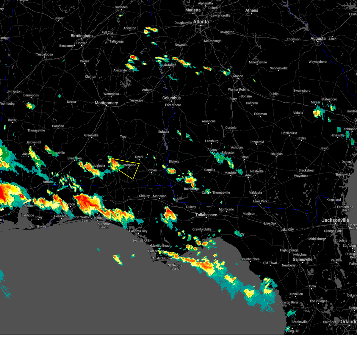Viewport: 357px width, 357px height.
Task: Select the Warner Robins city label
Action: 239,90
